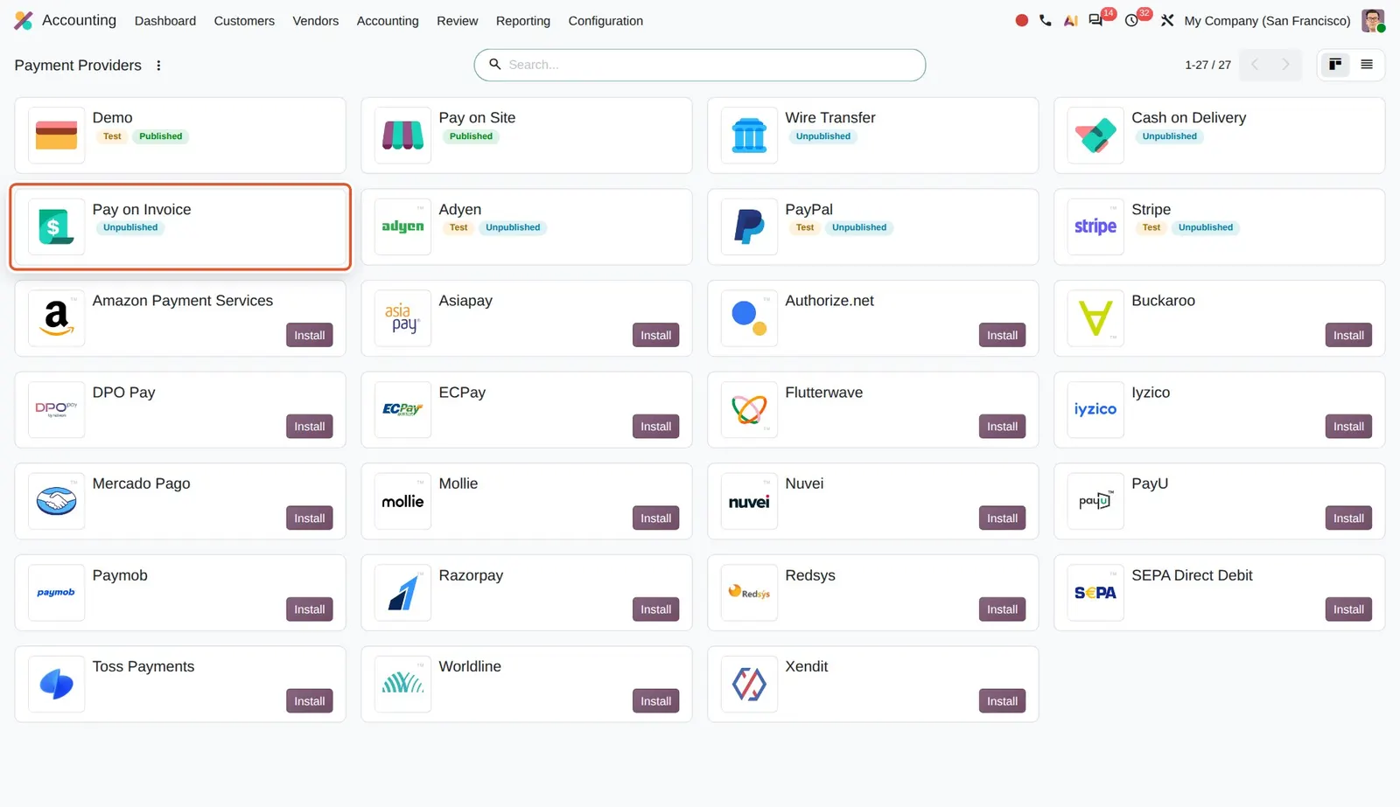Install the Buckaroo provider
Viewport: 1400px width, 807px height.
pos(1348,335)
